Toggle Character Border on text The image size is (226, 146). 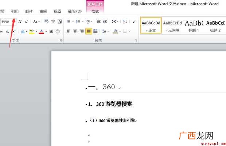(x=60, y=21)
